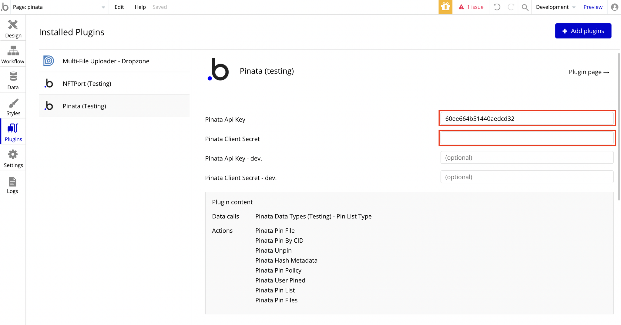The image size is (621, 325).
Task: Focus the Pinata Api Key field
Action: [527, 118]
